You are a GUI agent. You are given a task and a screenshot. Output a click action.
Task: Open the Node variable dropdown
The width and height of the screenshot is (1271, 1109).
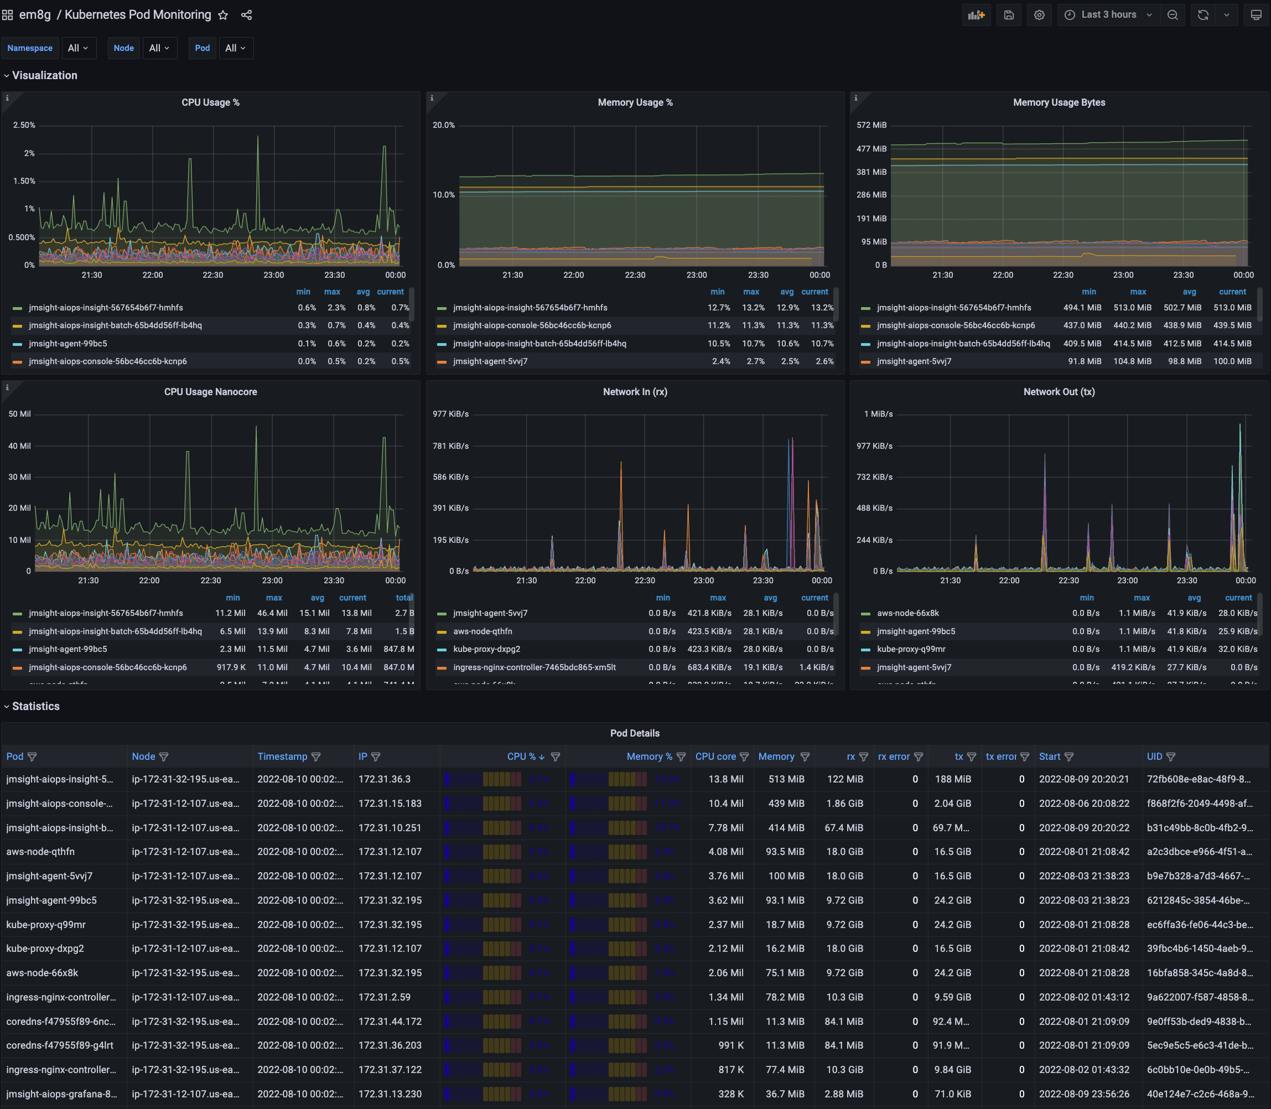click(160, 48)
